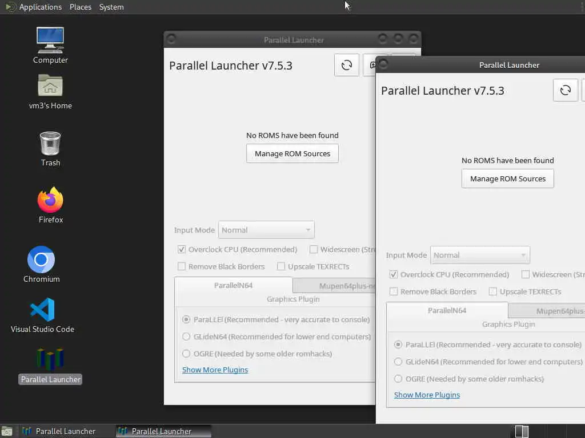Launch Chromium from the desktop

tap(41, 265)
